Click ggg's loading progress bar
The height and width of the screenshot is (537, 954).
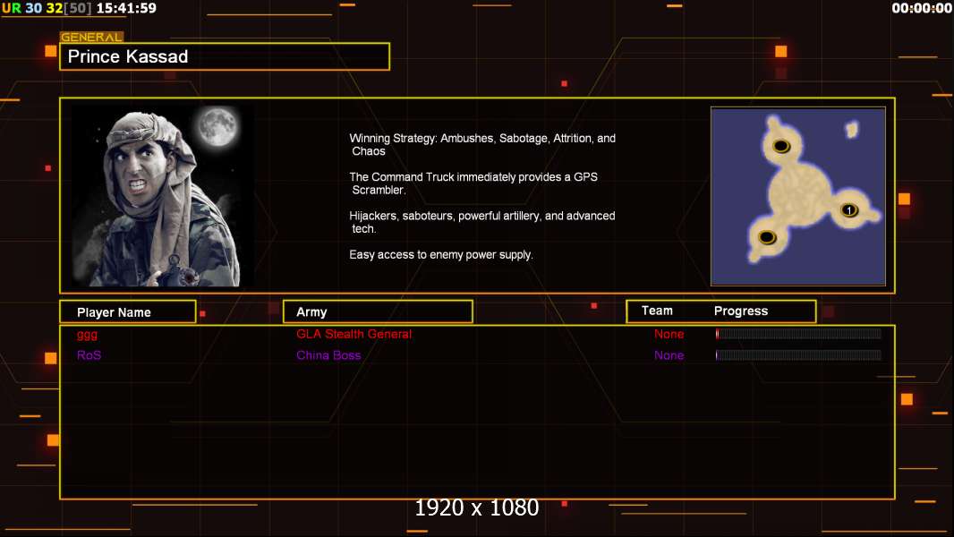click(x=798, y=333)
